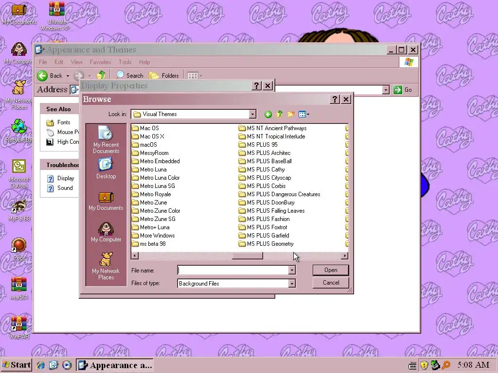This screenshot has height=373, width=498.
Task: Click the Open button
Action: pyautogui.click(x=331, y=270)
